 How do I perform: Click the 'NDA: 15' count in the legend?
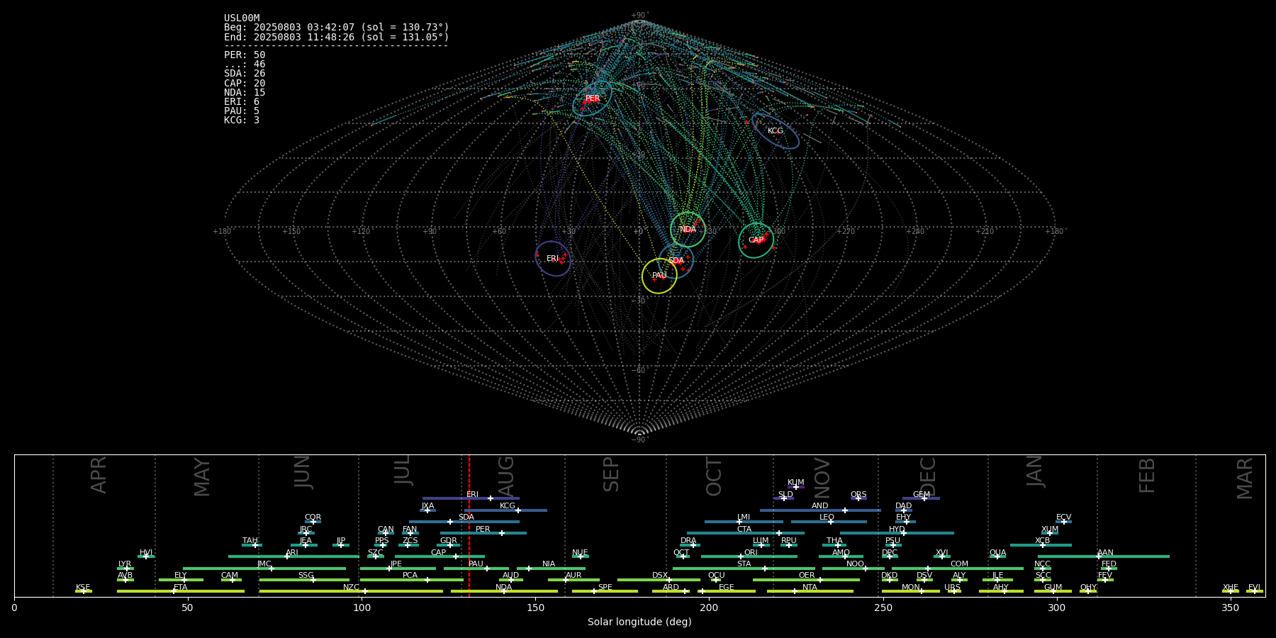245,92
